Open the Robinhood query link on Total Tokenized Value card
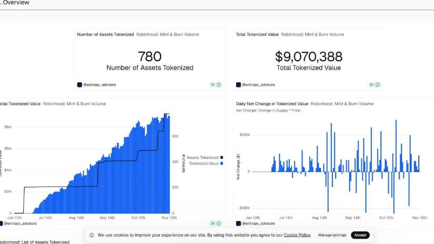 [312, 34]
